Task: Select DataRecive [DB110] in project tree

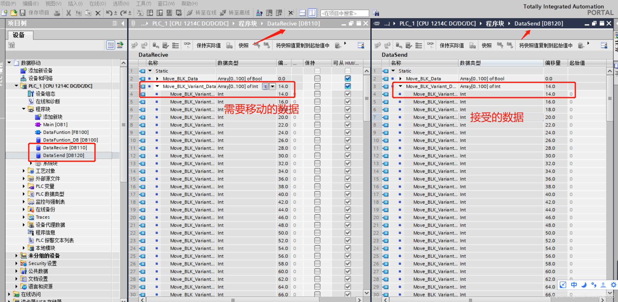Action: (x=65, y=148)
